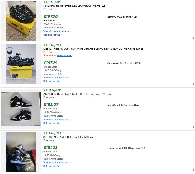Click 'Sell one like this' under the £167.29 listing
The width and height of the screenshot is (195, 174).
(x=52, y=81)
